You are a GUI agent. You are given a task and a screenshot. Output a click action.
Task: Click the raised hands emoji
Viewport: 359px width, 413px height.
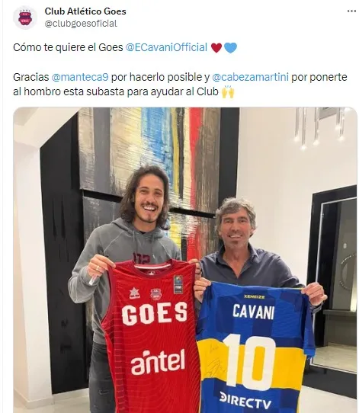pos(228,92)
